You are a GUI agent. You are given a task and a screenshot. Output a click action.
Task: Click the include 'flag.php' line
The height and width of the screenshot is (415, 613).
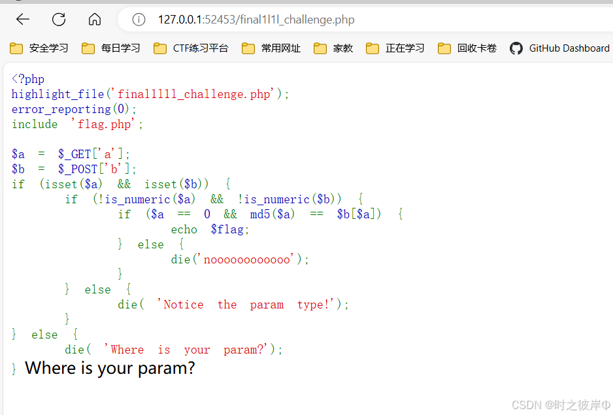(x=77, y=124)
